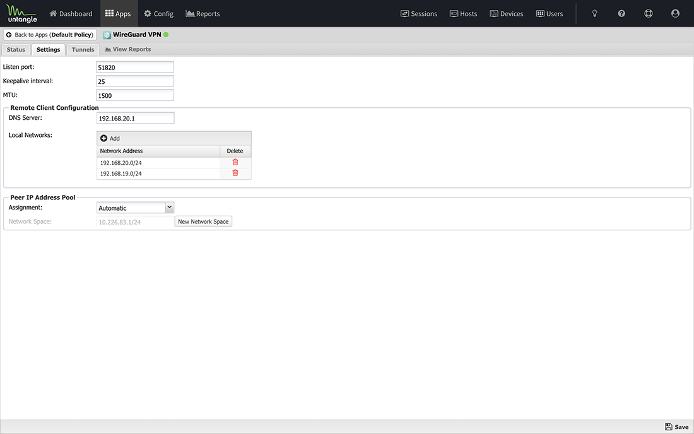Focus the MTU field
This screenshot has width=694, height=434.
(135, 95)
